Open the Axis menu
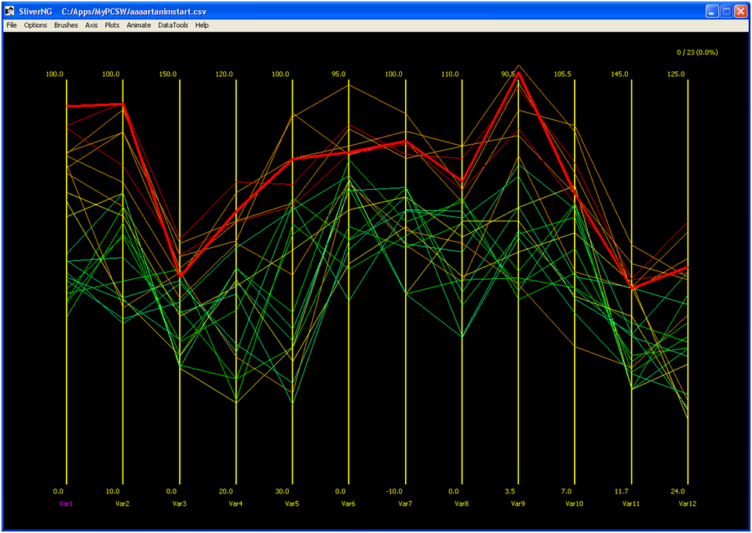Screen dimensions: 752x533 click(x=91, y=26)
